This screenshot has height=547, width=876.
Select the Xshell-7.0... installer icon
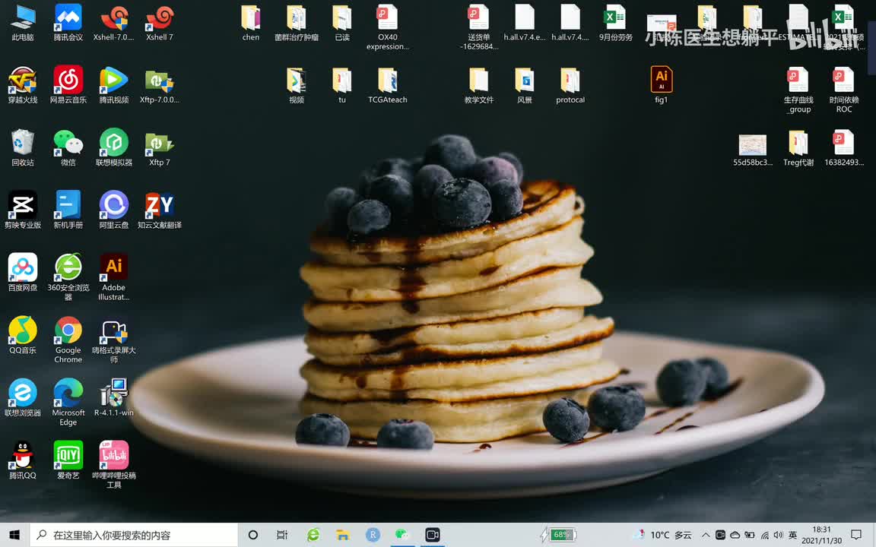114,24
